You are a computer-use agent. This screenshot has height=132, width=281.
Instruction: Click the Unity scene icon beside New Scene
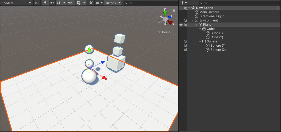click(193, 8)
